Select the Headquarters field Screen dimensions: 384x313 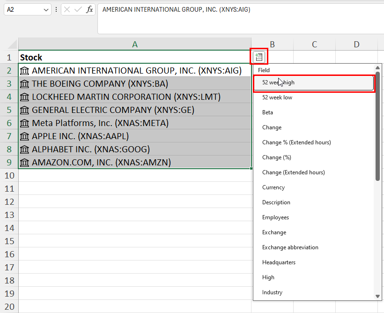click(x=314, y=262)
